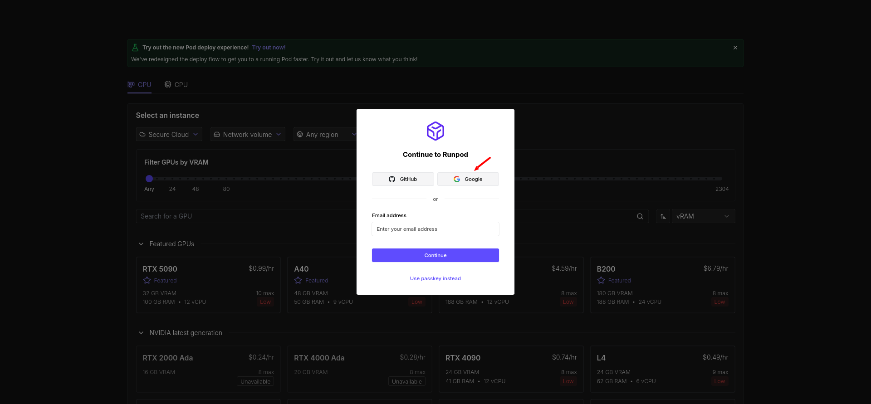Open the Try out now link
Screen dimensions: 871x404
click(269, 48)
